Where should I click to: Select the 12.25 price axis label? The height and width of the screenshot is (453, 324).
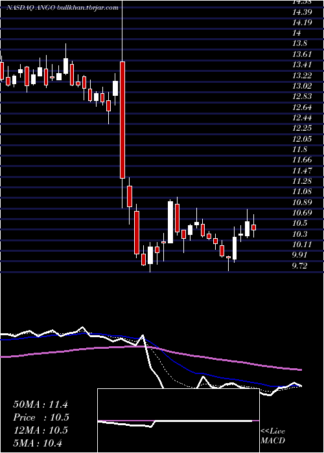(302, 128)
